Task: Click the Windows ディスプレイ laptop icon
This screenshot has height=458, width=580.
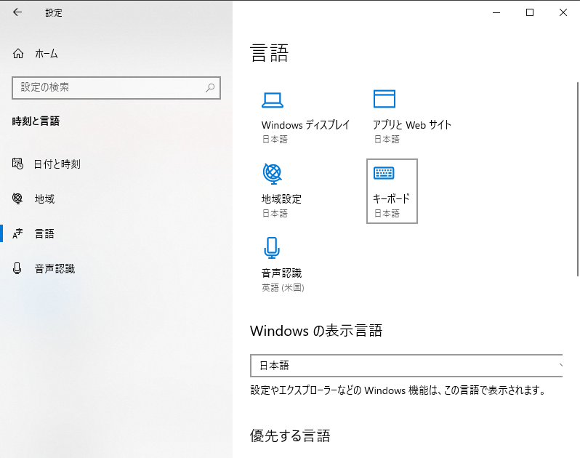Action: click(273, 100)
